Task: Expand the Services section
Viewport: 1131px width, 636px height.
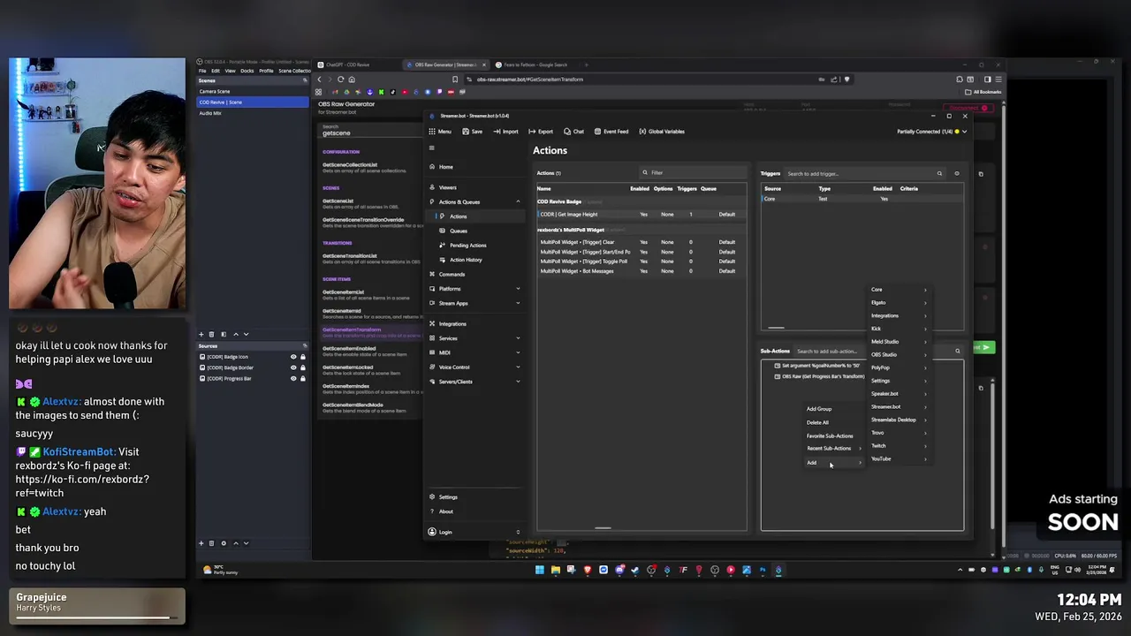Action: (x=518, y=338)
